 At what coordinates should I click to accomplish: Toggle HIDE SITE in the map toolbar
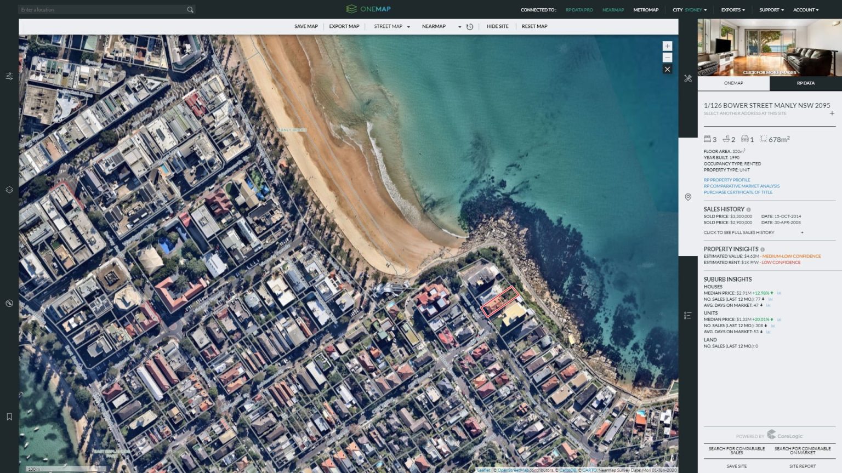point(497,26)
